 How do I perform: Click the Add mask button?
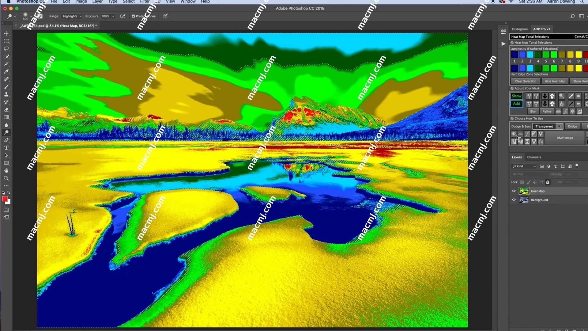tap(517, 104)
